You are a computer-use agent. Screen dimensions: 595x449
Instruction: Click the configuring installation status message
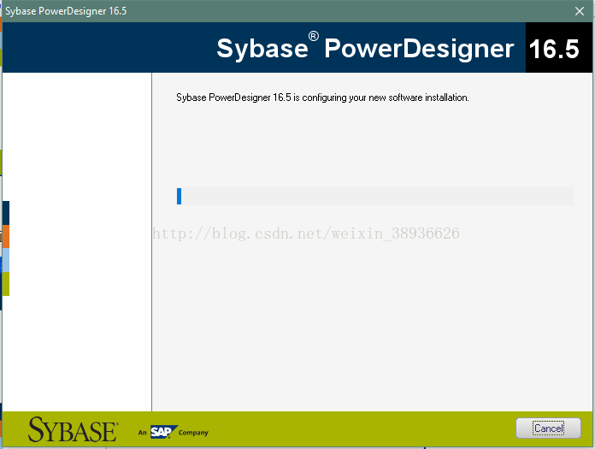[x=322, y=97]
